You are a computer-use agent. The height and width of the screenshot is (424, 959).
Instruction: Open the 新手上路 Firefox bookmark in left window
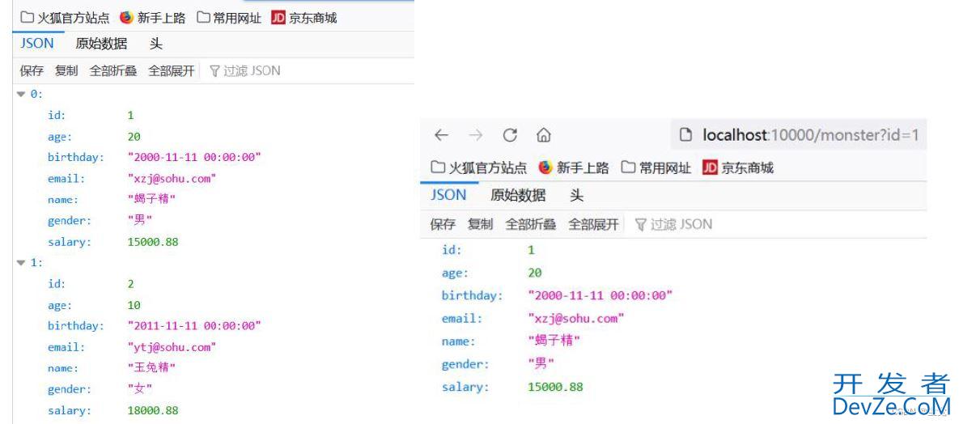pyautogui.click(x=153, y=18)
